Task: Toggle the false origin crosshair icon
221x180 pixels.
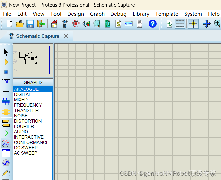Action: pyautogui.click(x=193, y=24)
